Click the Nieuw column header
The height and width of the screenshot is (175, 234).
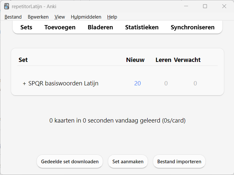coord(135,60)
